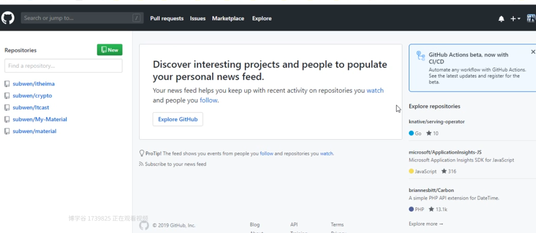The image size is (536, 233).
Task: Click the repo icon beside subwen/Itcast
Action: pyautogui.click(x=7, y=108)
